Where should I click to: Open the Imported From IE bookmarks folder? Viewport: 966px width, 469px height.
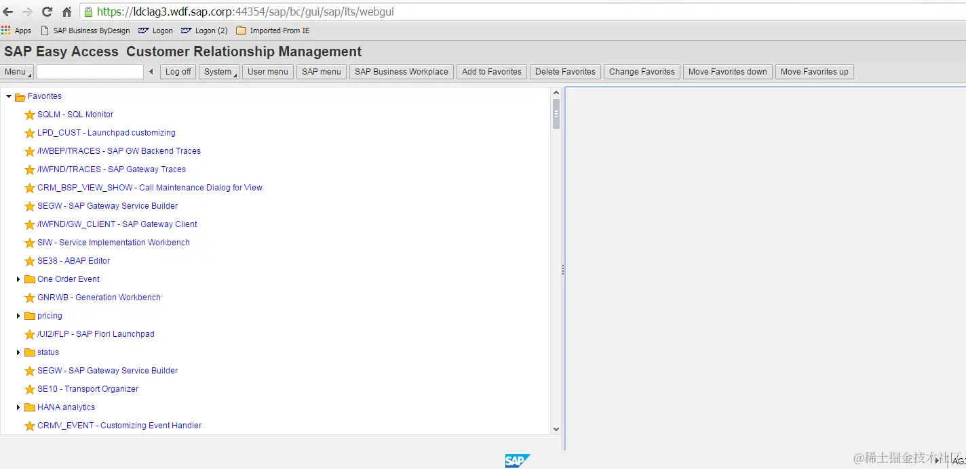[x=273, y=30]
